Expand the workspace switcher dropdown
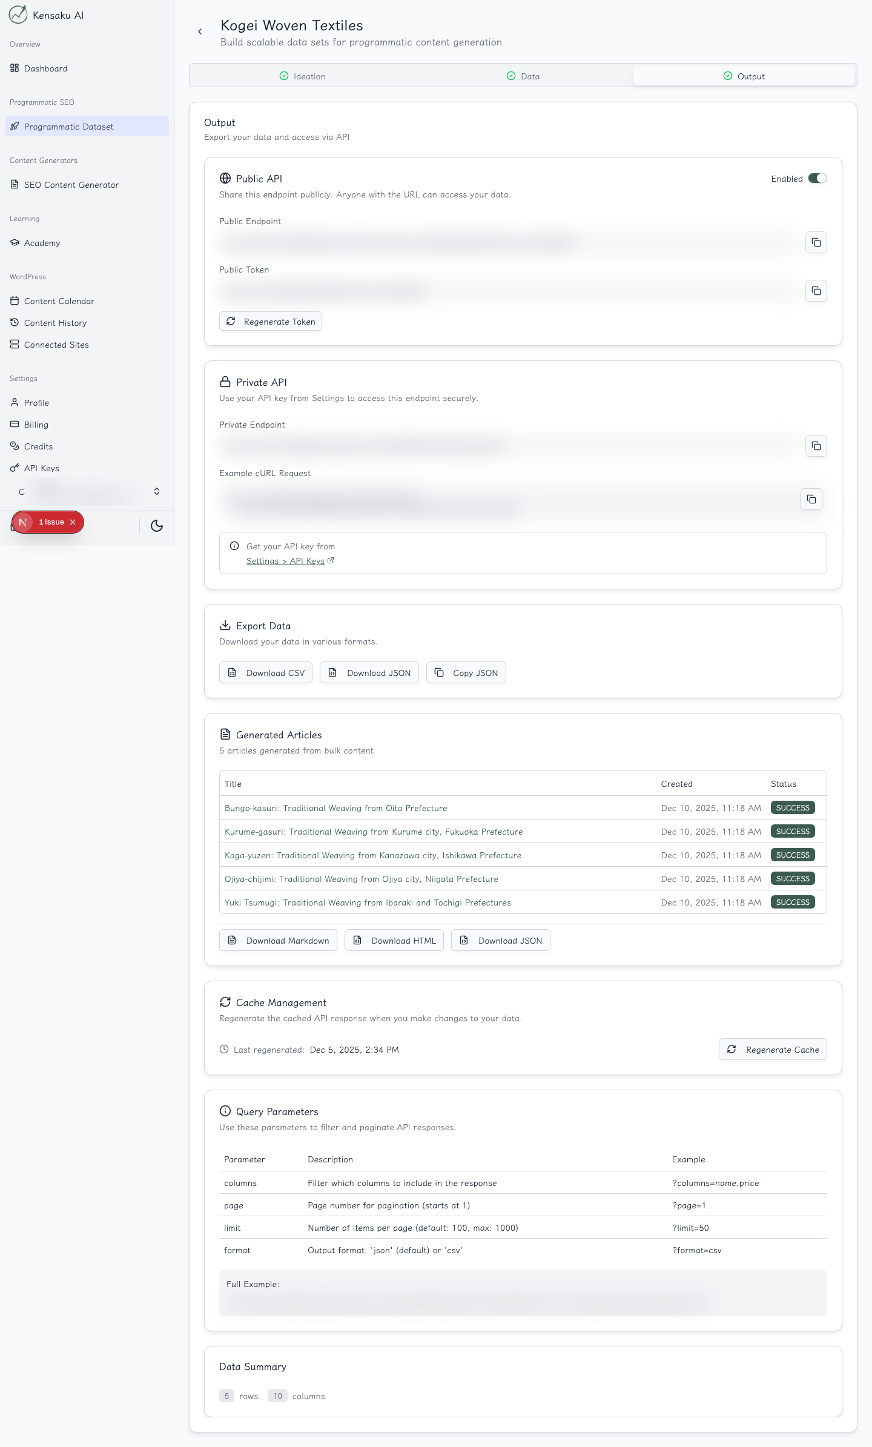The height and width of the screenshot is (1447, 872). (x=157, y=491)
